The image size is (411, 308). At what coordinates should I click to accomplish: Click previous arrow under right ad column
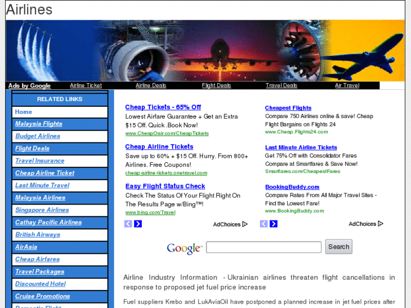click(263, 224)
